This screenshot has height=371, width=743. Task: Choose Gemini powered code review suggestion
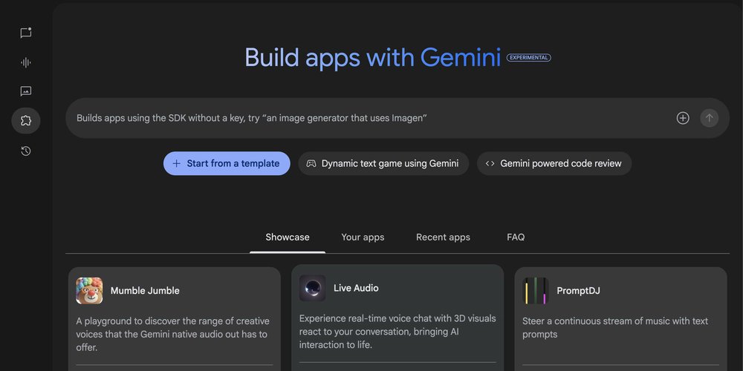pyautogui.click(x=554, y=163)
